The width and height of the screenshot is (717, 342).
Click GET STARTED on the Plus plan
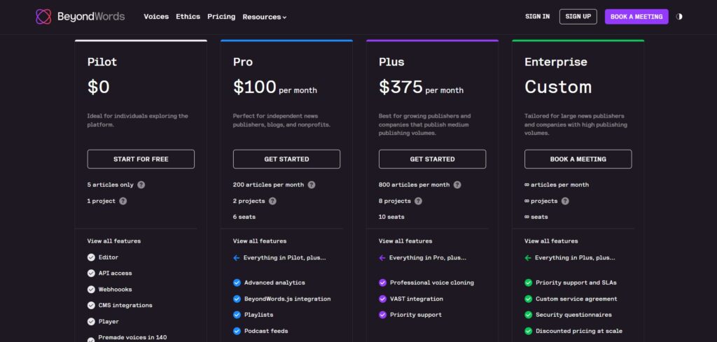(x=432, y=159)
